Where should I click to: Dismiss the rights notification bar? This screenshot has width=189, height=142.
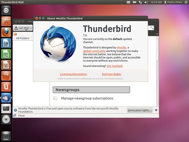156,110
